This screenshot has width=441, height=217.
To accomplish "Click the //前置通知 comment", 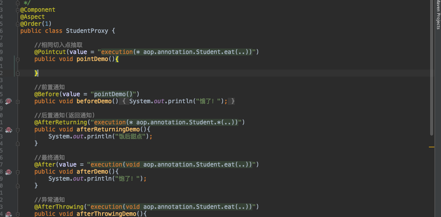I will coord(50,87).
